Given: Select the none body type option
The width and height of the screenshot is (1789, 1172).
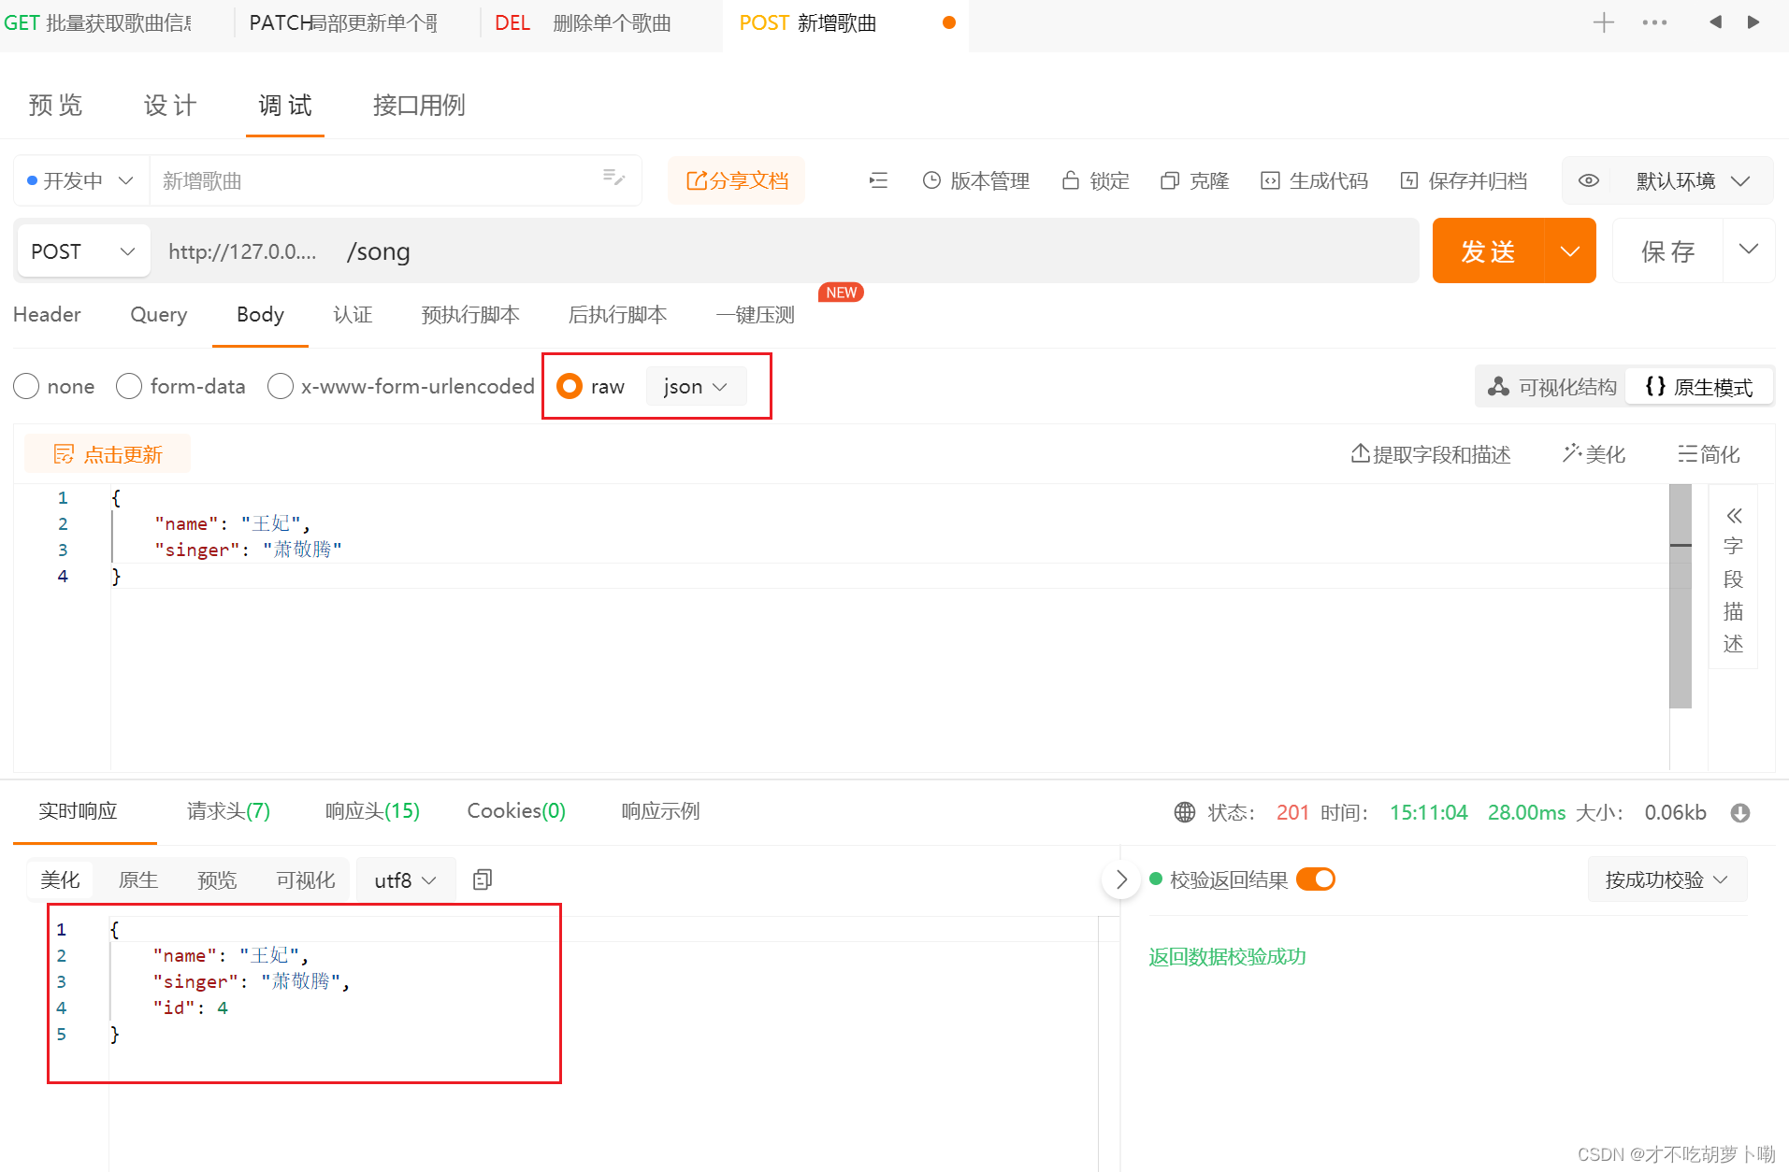Looking at the screenshot, I should [x=26, y=386].
